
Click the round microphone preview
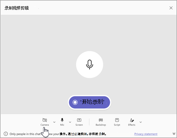pyautogui.click(x=90, y=65)
